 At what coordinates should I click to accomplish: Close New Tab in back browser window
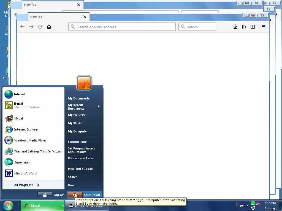coord(79,5)
